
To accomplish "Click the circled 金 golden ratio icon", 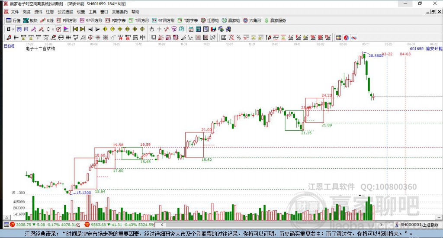I will pyautogui.click(x=254, y=38).
